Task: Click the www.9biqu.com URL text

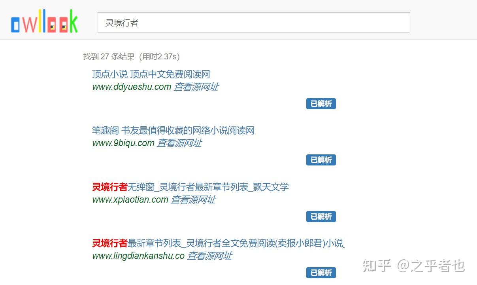Action: (x=123, y=143)
